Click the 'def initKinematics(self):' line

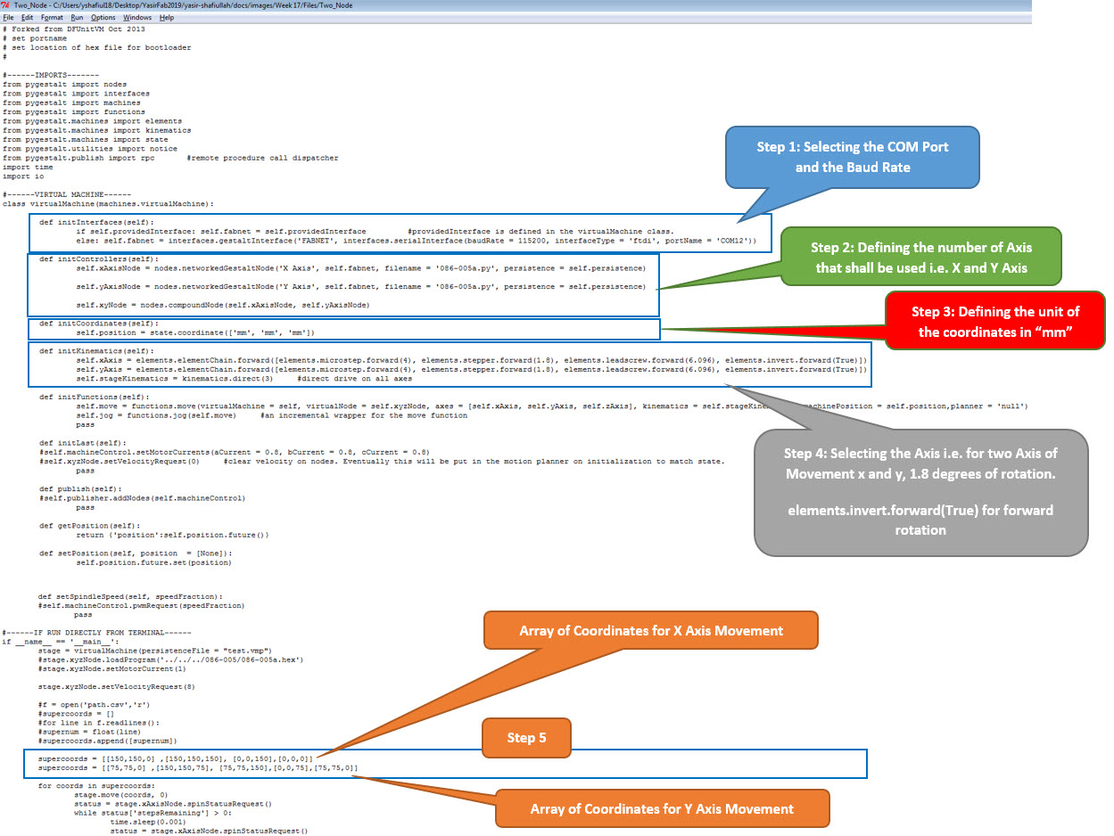tap(96, 350)
